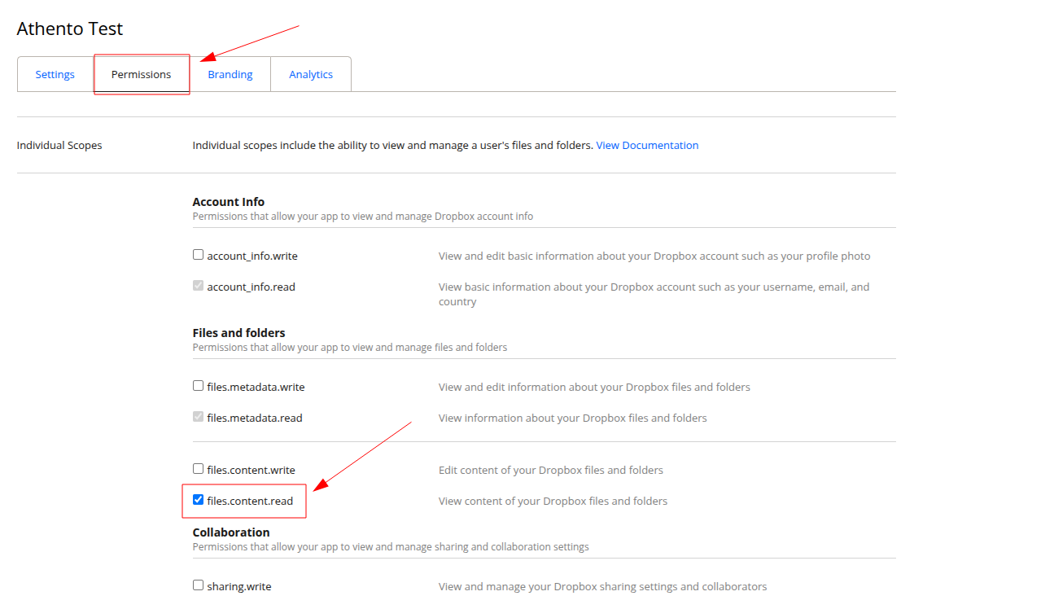Click the Collaboration section heading
Viewport: 1054px width, 609px height.
231,532
